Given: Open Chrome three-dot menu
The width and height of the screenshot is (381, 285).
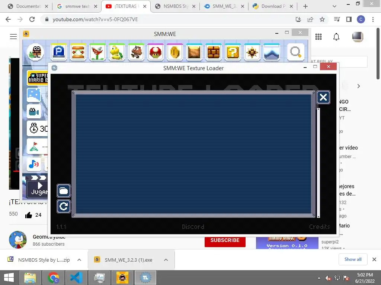Looking at the screenshot, I should coord(373,19).
